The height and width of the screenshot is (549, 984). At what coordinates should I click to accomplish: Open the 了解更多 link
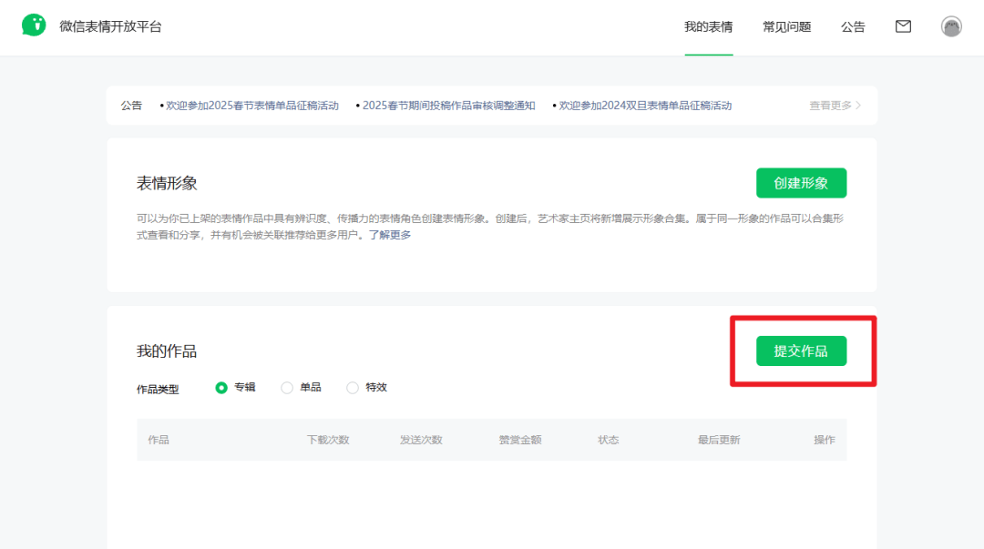pyautogui.click(x=390, y=235)
